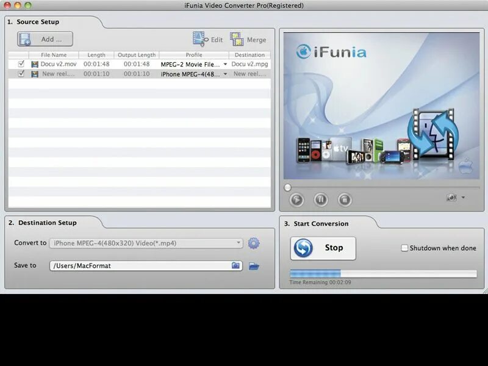Stop the conversion

coord(323,248)
